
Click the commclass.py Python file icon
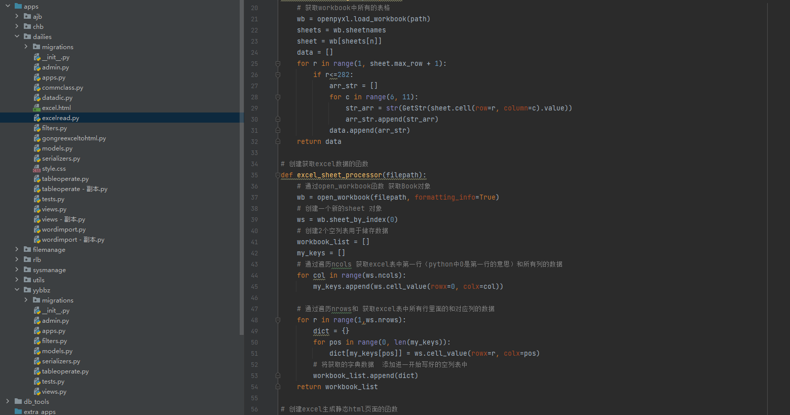pyautogui.click(x=36, y=88)
